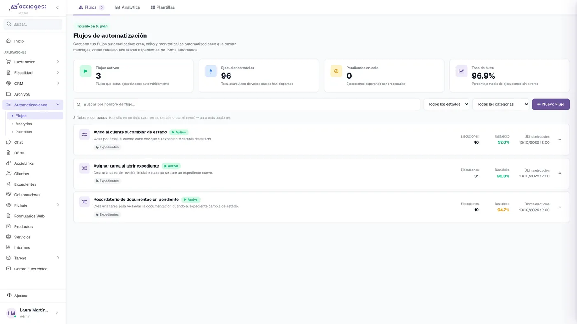Open options menu for Recordatorio de documentación flow
This screenshot has height=324, width=577.
559,207
